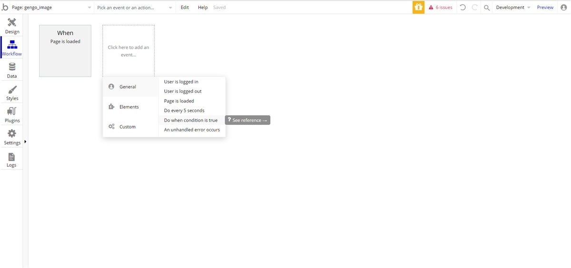Click the undo arrow icon

click(x=463, y=8)
